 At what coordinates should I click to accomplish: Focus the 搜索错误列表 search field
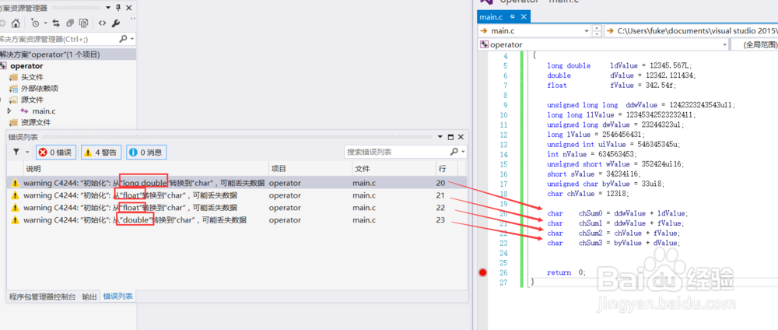pos(396,152)
